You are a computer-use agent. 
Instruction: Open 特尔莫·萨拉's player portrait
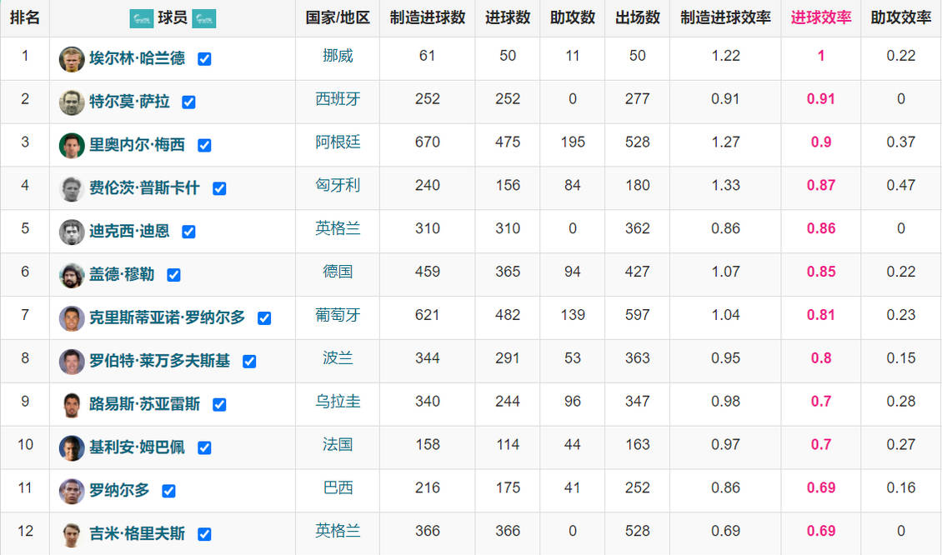72,102
